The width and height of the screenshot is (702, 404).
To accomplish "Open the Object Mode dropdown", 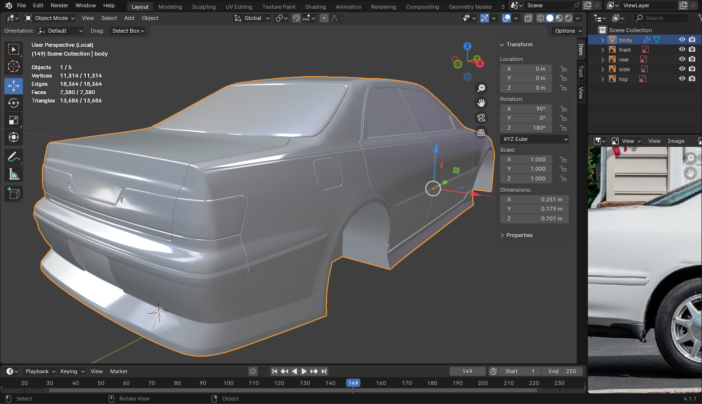I will (50, 18).
